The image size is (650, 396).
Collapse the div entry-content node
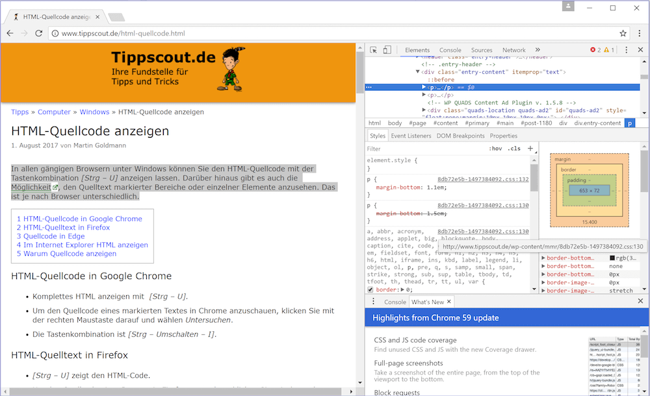pos(418,72)
